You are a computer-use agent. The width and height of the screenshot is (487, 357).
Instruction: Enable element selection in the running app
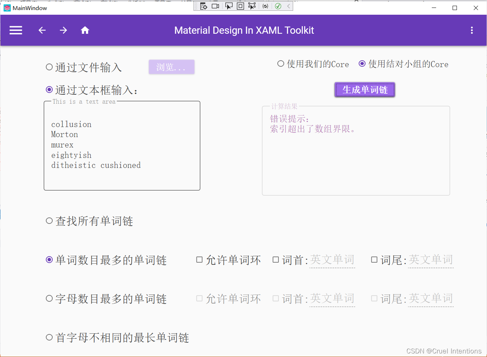coord(229,6)
